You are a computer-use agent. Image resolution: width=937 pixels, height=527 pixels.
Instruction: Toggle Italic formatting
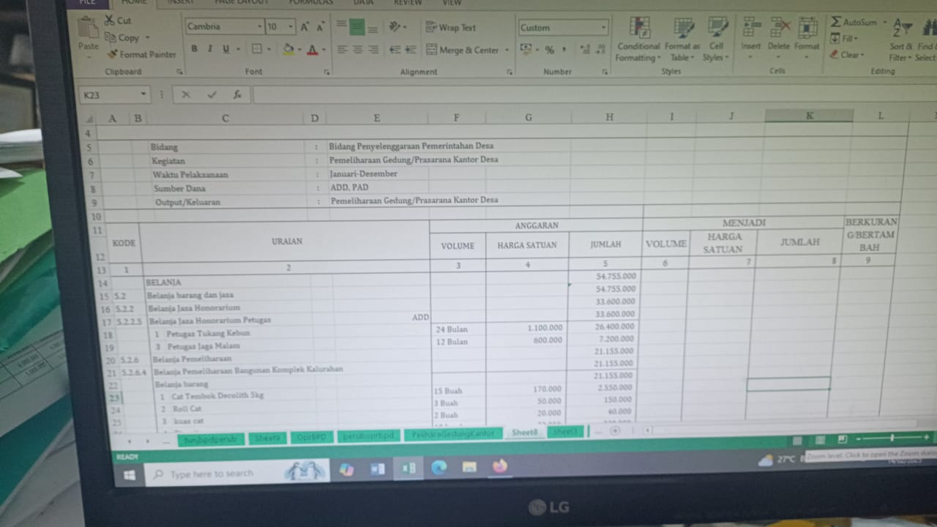pos(209,49)
